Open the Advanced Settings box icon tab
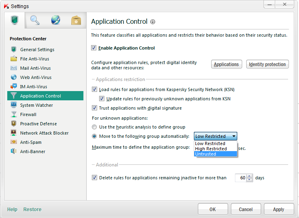This screenshot has width=299, height=218. coord(76,20)
